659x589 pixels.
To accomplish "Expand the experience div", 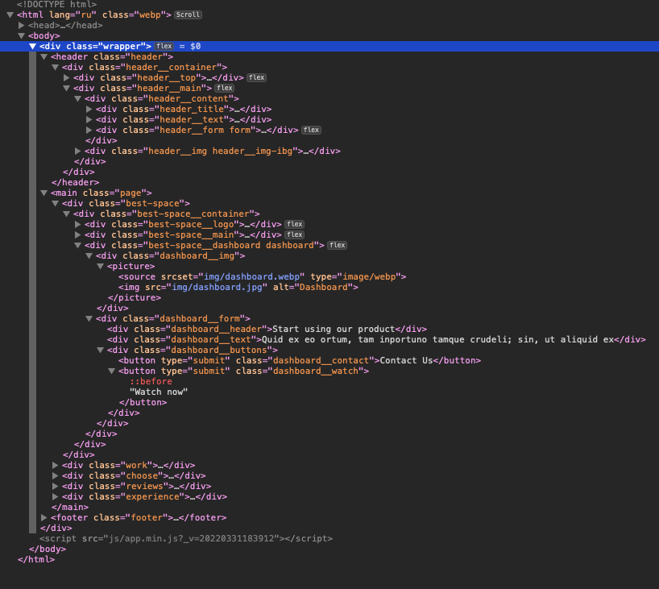I will [55, 497].
